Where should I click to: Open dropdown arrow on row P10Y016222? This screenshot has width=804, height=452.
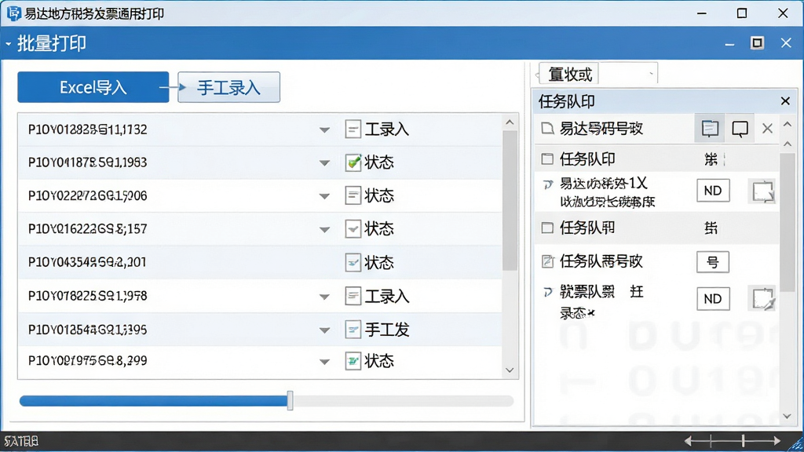click(324, 230)
